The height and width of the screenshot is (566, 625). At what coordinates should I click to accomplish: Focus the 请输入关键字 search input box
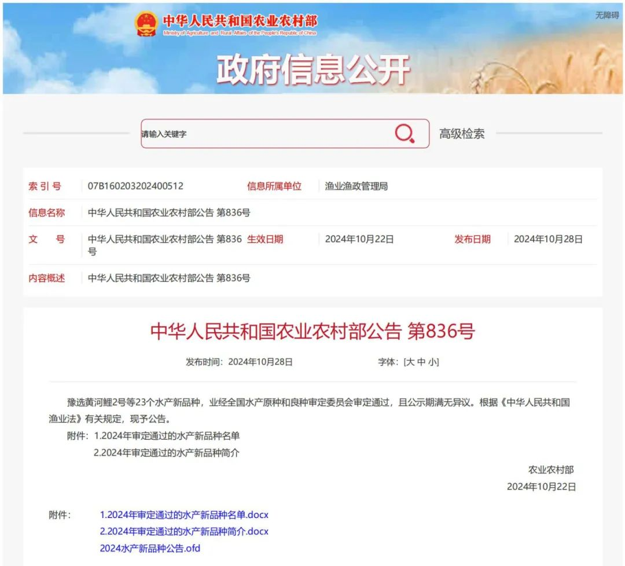point(266,134)
